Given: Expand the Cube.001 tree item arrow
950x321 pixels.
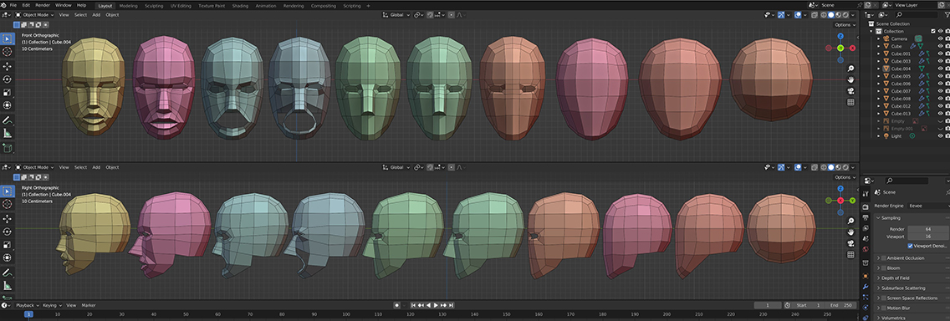Looking at the screenshot, I should [879, 53].
